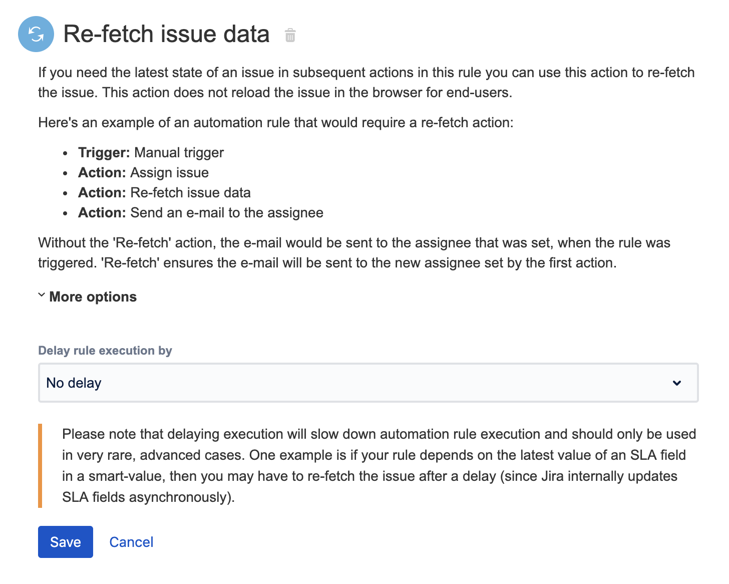Save the Re-fetch action

[x=66, y=542]
